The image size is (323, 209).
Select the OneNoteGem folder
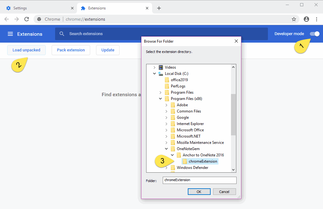(x=188, y=149)
